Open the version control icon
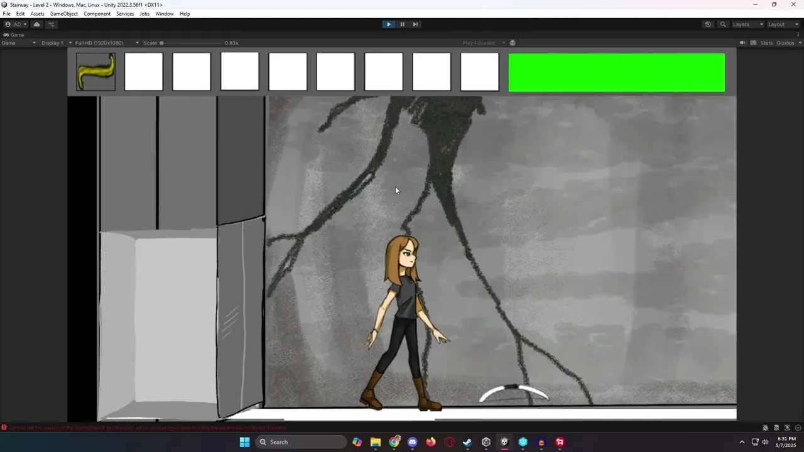This screenshot has width=804, height=452. (x=52, y=24)
